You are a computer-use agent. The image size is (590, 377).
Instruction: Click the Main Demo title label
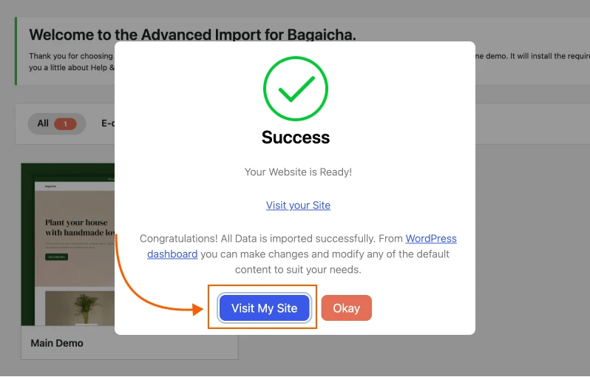tap(57, 343)
